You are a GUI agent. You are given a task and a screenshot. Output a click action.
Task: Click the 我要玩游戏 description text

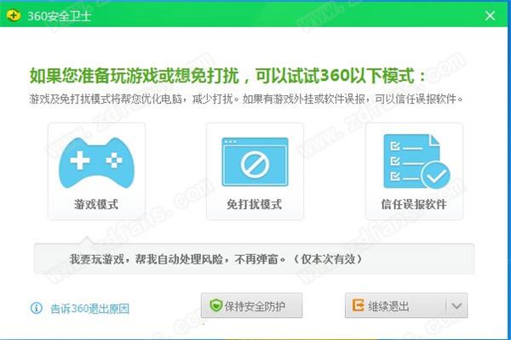tap(215, 259)
